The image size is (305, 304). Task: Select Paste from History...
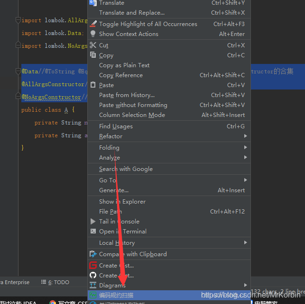(169, 95)
